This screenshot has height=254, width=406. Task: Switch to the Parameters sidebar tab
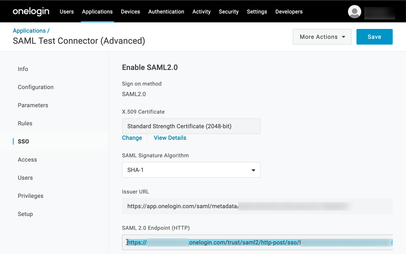click(33, 105)
